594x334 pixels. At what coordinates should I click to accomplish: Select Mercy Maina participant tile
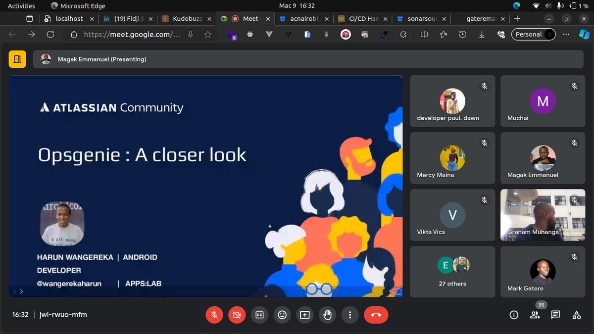click(x=452, y=158)
